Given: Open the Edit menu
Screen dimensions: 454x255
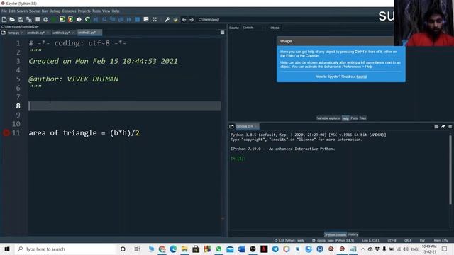Looking at the screenshot, I should [x=12, y=11].
